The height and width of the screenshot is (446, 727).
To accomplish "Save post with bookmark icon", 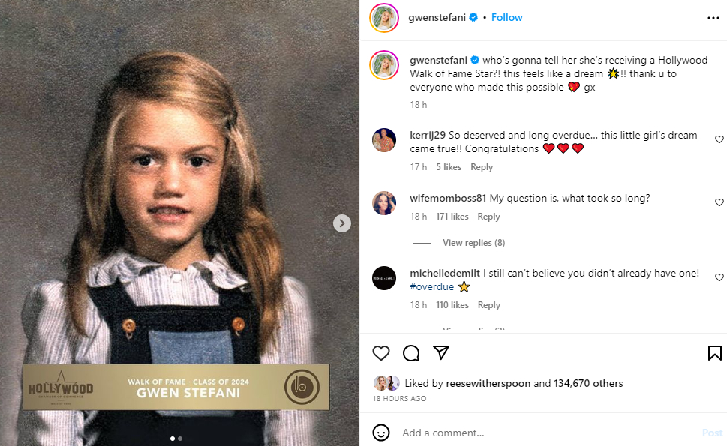I will point(714,353).
